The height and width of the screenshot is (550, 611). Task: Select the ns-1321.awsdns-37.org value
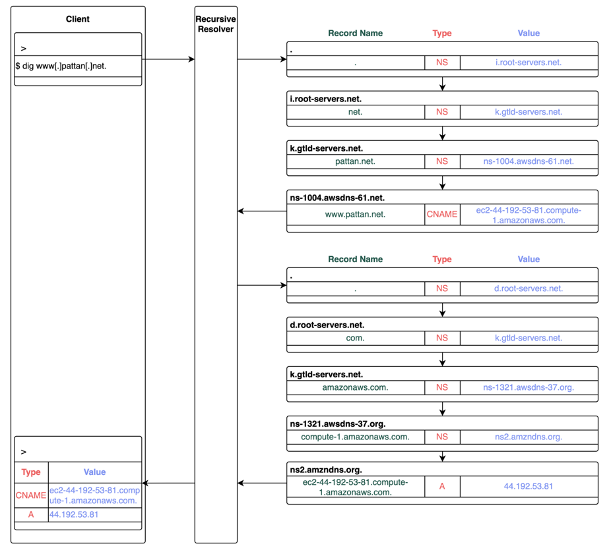pyautogui.click(x=528, y=387)
